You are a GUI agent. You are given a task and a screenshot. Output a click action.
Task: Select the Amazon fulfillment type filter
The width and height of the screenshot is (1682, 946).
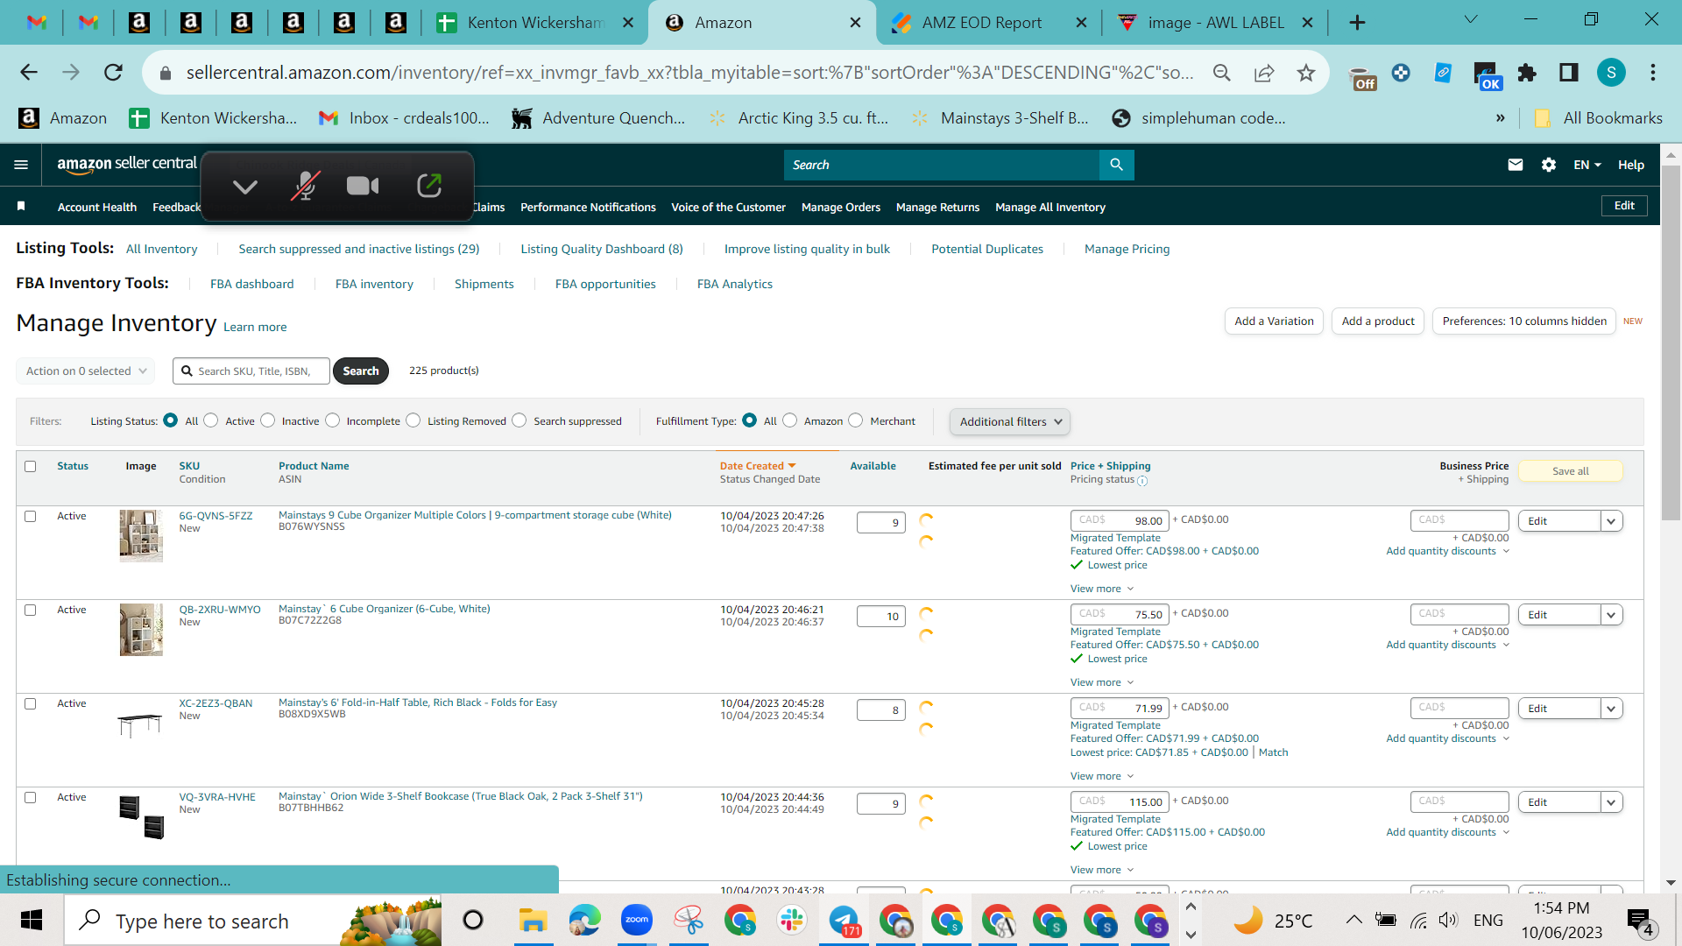click(790, 420)
